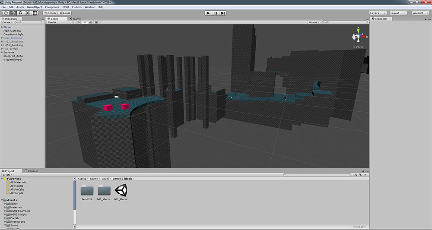Viewport: 432px width, 230px height.
Task: Open the Shaded draw mode dropdown
Action: click(60, 22)
